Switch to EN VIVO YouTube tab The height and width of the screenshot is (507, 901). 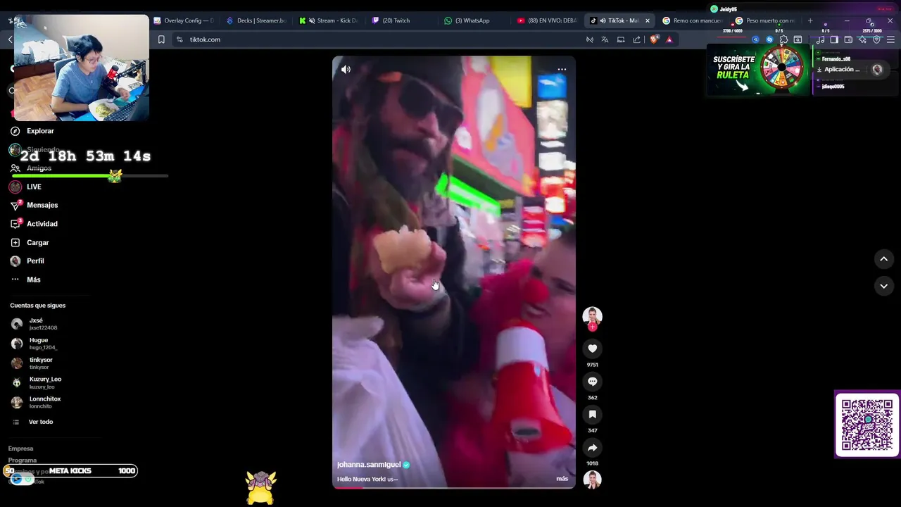click(548, 20)
